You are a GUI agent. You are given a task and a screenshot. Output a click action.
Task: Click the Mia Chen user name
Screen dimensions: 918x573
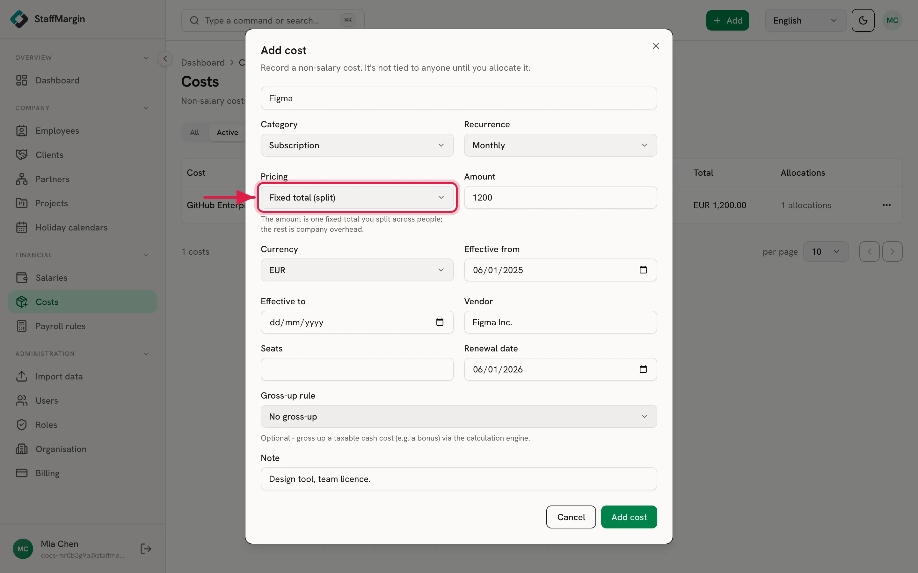(x=60, y=544)
